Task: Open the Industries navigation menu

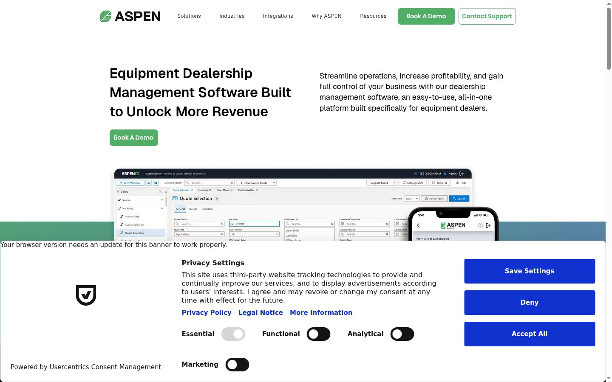Action: (x=232, y=16)
